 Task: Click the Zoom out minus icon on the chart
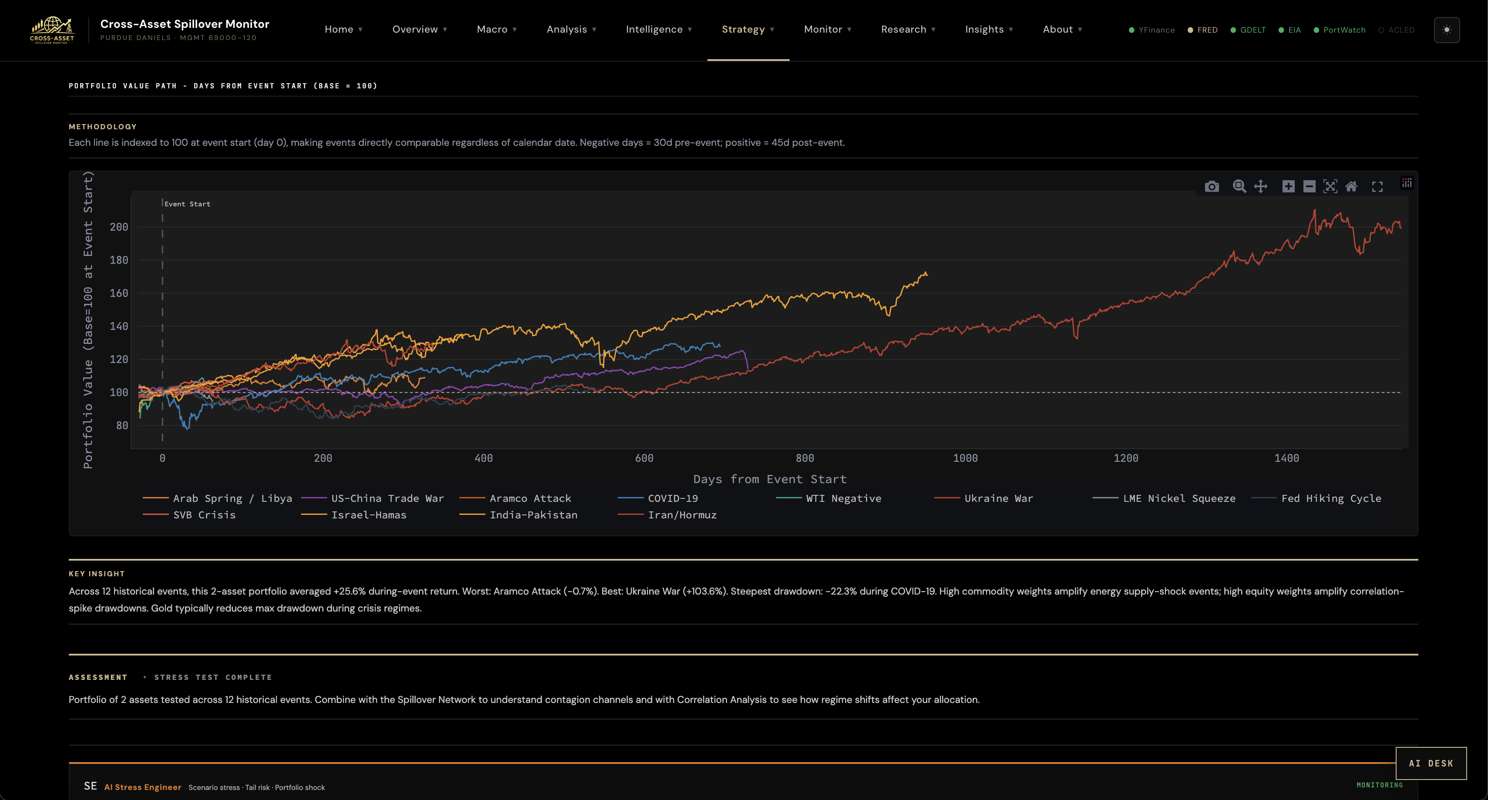click(1310, 187)
